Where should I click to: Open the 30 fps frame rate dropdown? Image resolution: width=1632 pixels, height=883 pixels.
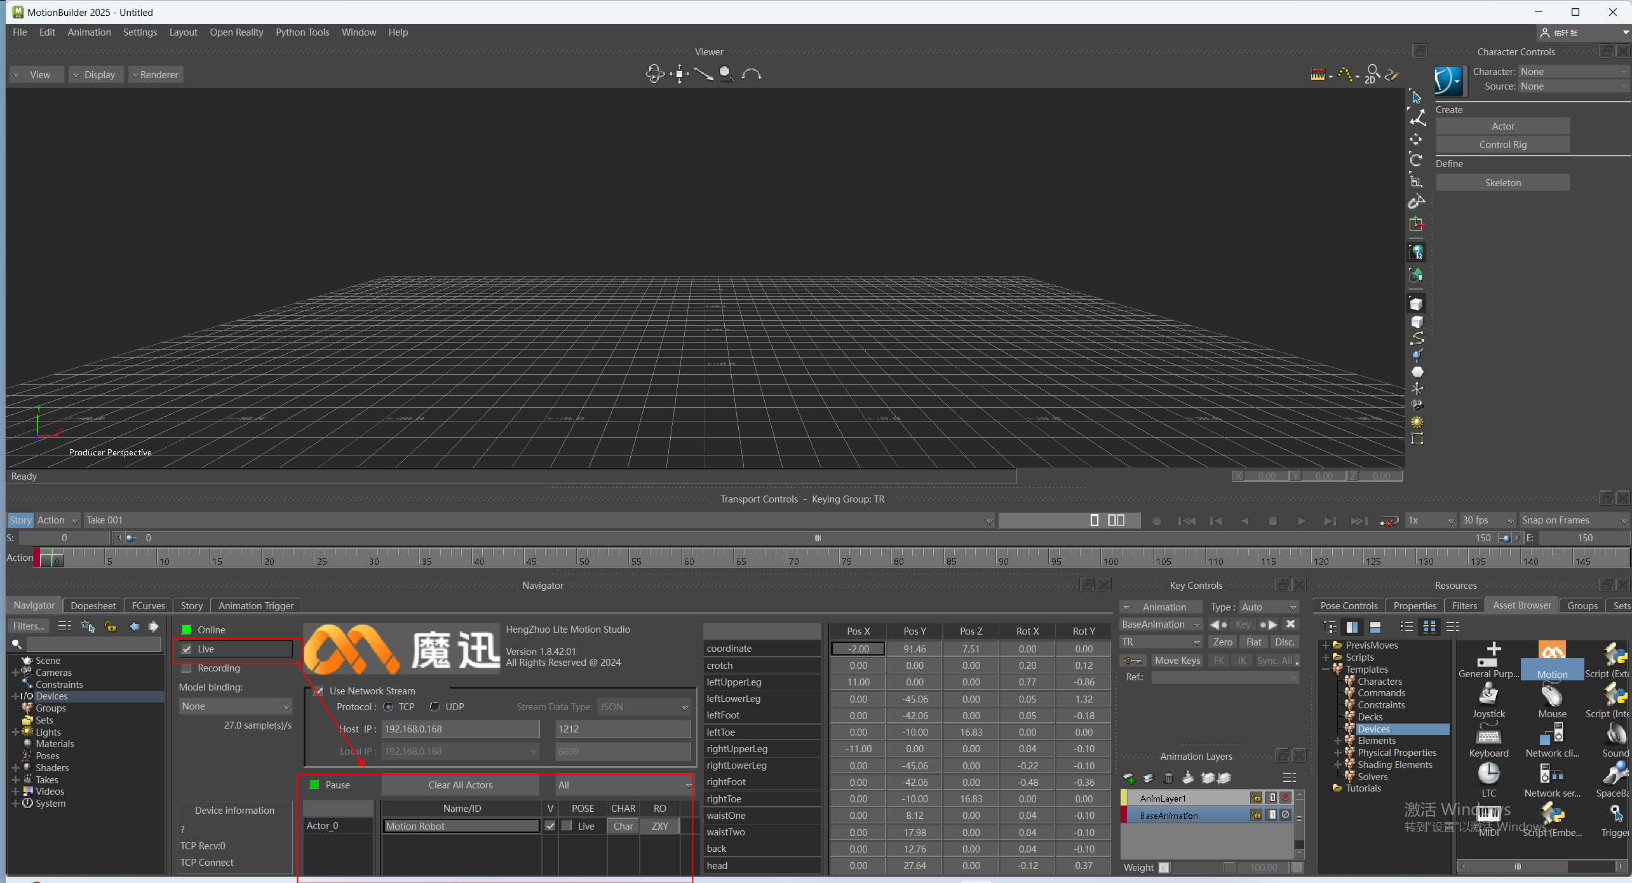point(1487,520)
